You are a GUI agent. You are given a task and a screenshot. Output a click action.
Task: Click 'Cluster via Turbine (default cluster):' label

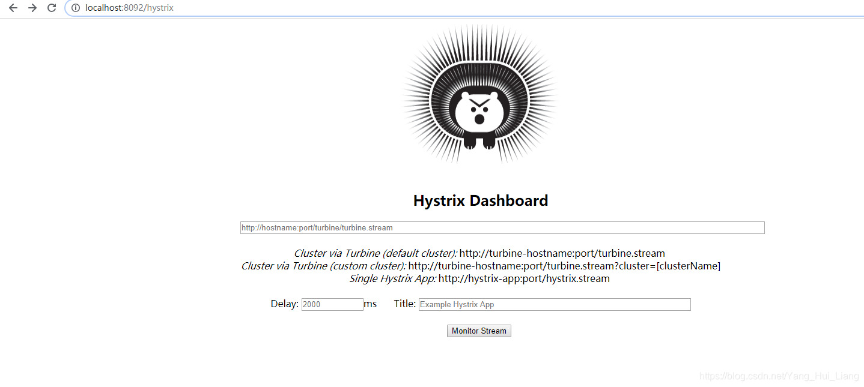(x=376, y=253)
